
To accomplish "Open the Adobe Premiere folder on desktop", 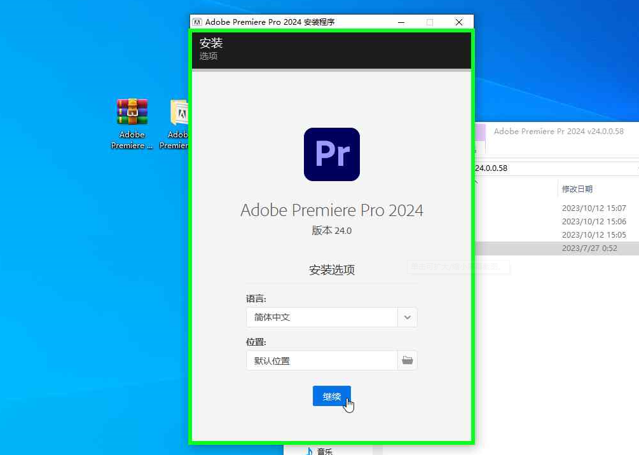I will click(x=175, y=124).
